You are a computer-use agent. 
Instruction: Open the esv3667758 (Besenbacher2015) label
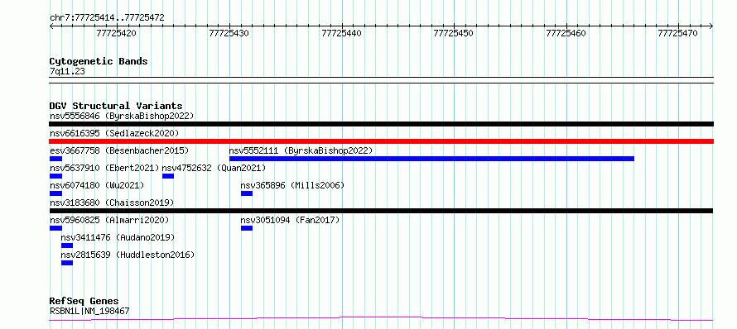[x=119, y=150]
